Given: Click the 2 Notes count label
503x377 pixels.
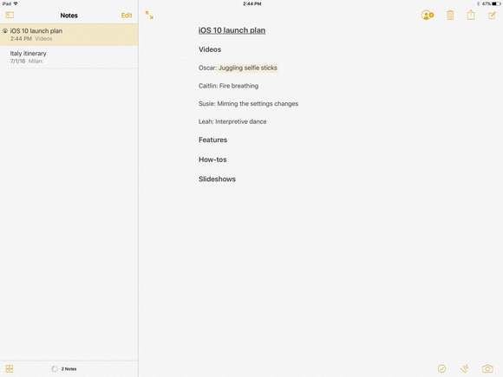Looking at the screenshot, I should 69,369.
